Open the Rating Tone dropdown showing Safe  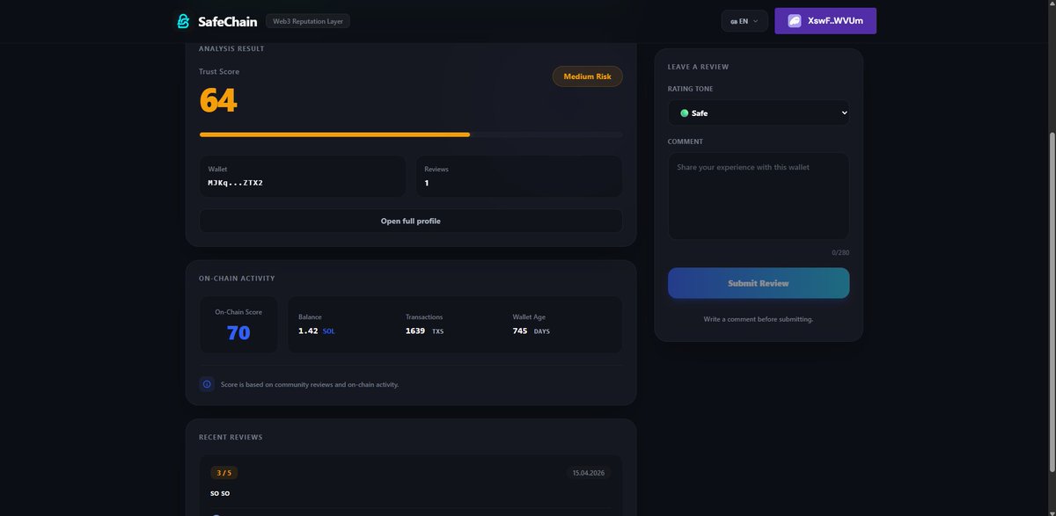click(x=759, y=113)
